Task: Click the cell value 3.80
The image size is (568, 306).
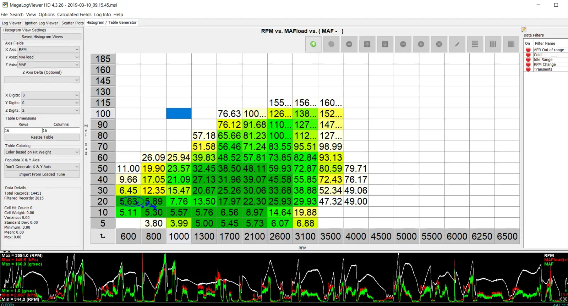Action: (x=154, y=223)
